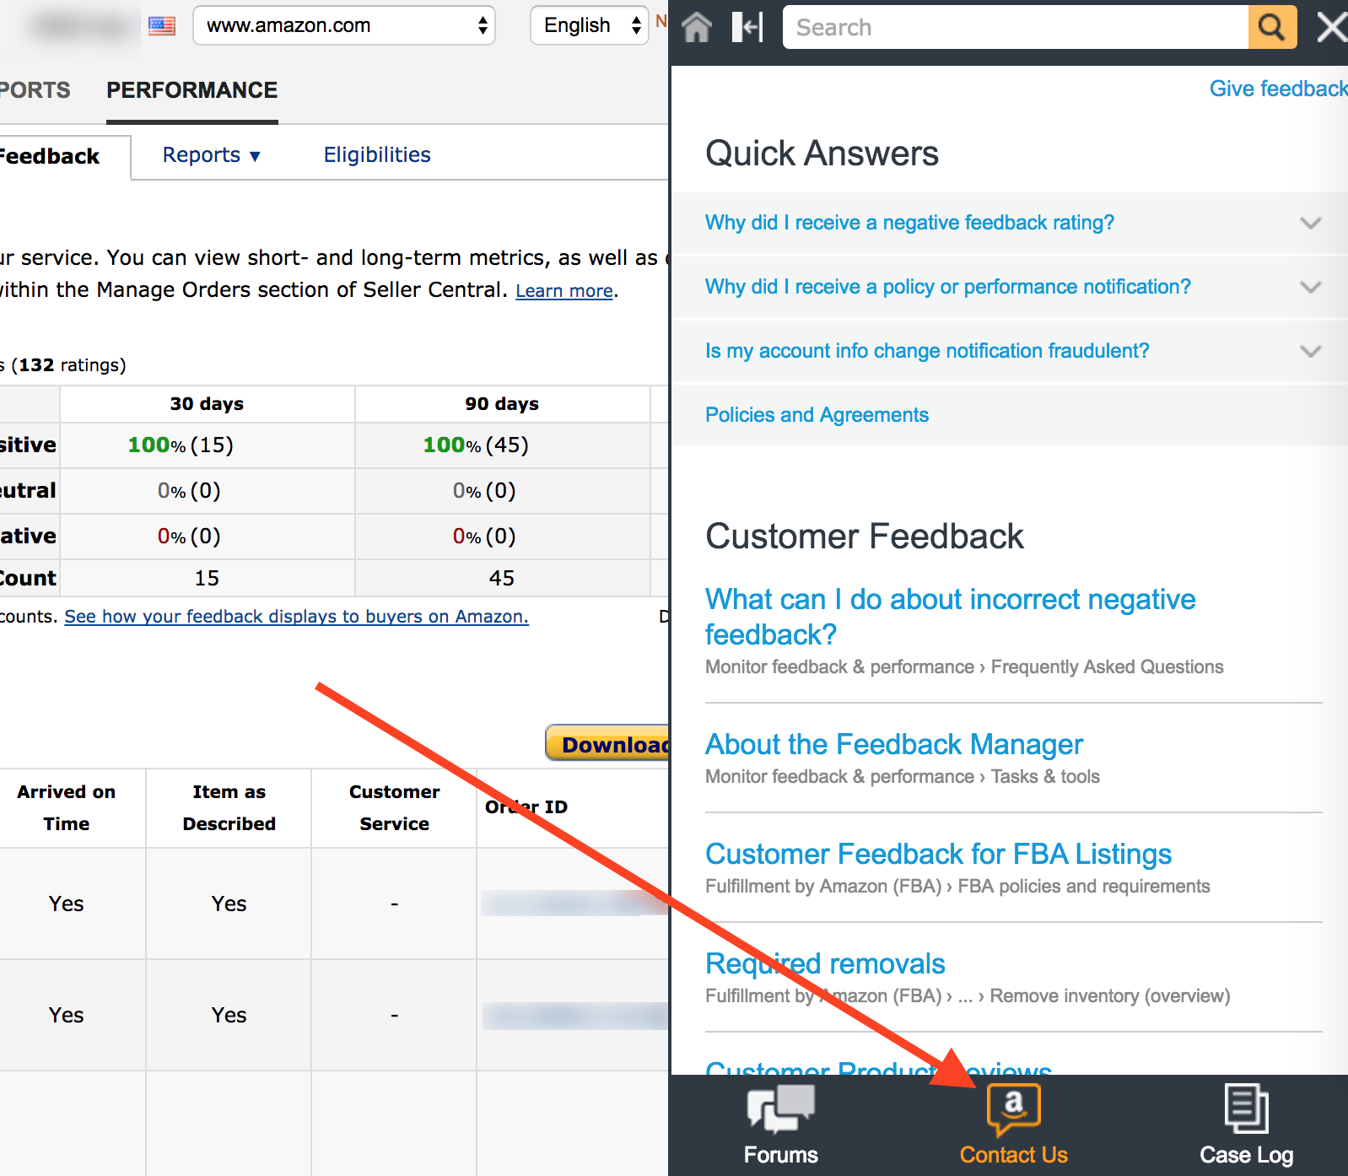Click the Quick Answers heading
This screenshot has width=1348, height=1176.
pos(822,154)
